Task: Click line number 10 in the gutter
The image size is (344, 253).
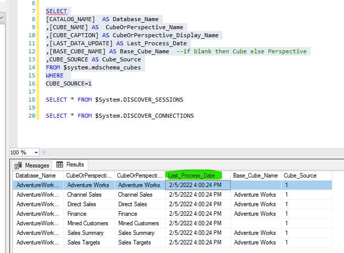Action: [32, 35]
